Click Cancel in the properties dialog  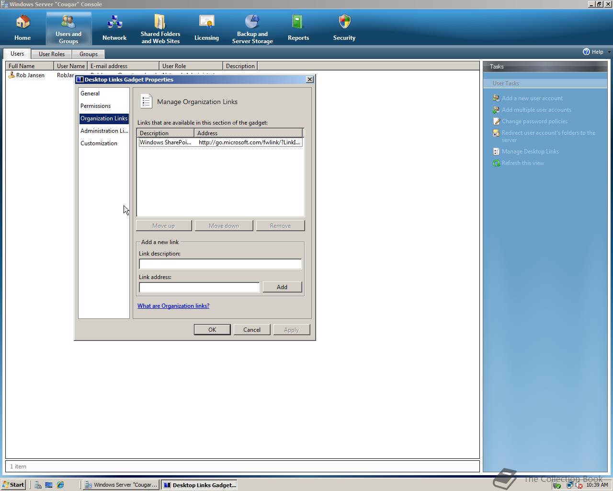[252, 330]
